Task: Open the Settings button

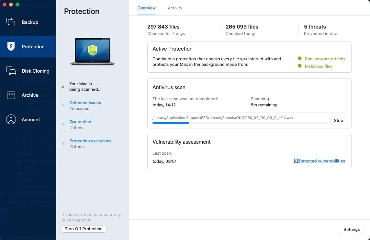Action: 352,229
